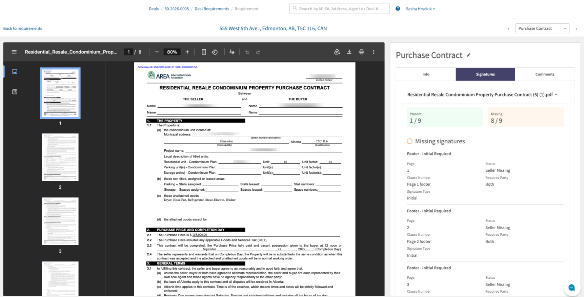
Task: Toggle the Missing signatures circle
Action: click(x=409, y=141)
